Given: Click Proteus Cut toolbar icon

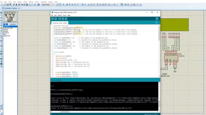Looking at the screenshot, I should pos(89,5).
